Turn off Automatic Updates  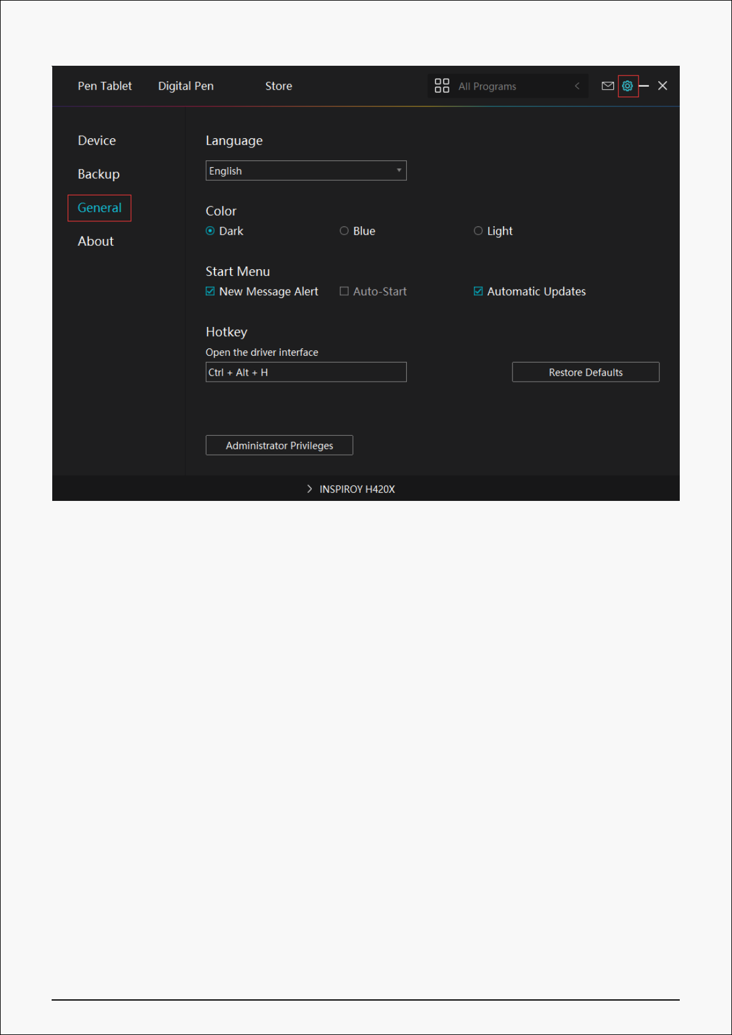pyautogui.click(x=478, y=291)
